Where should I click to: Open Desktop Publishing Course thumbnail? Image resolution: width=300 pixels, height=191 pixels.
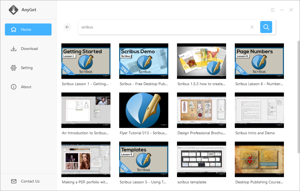tap(259, 159)
